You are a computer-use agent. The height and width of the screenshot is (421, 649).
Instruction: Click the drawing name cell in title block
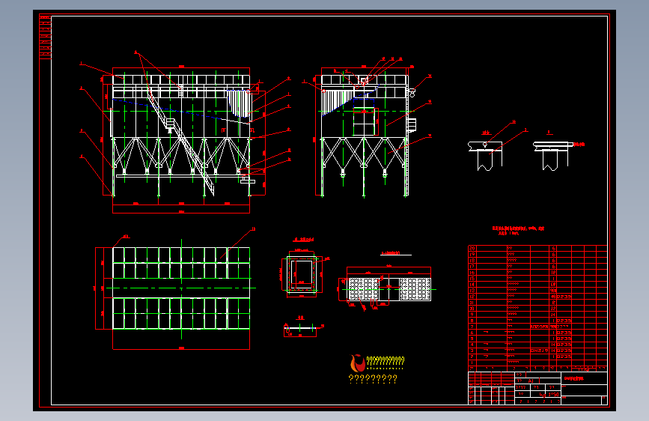[584, 378]
